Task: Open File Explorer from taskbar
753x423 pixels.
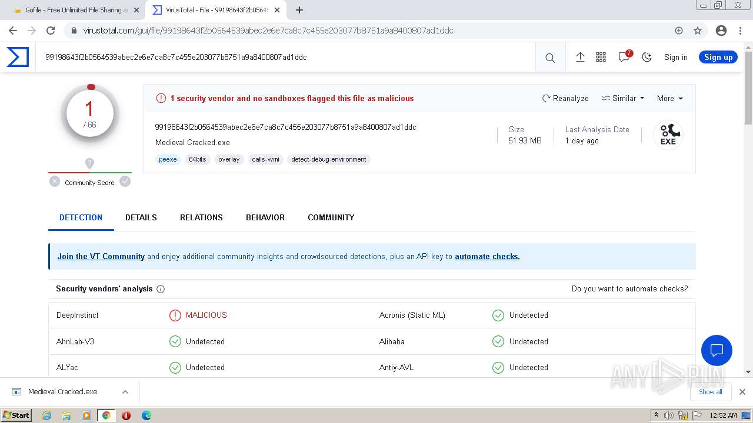Action: pos(66,415)
